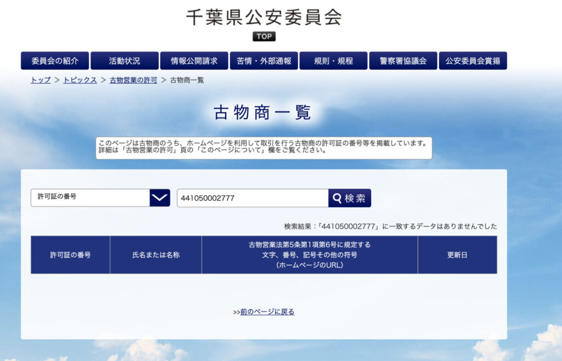The height and width of the screenshot is (361, 562).
Task: Click the 前のページに戻る link
Action: 267,312
